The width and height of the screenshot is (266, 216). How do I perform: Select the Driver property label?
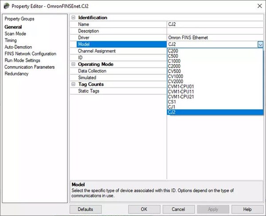point(84,38)
